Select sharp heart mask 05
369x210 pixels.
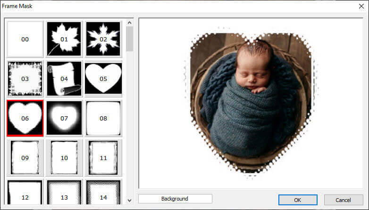pyautogui.click(x=103, y=79)
